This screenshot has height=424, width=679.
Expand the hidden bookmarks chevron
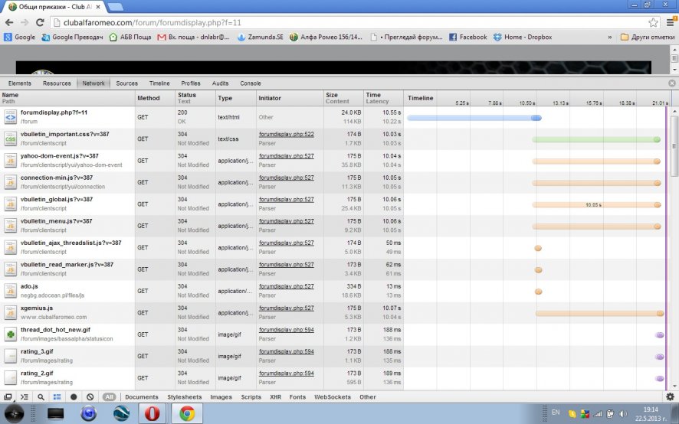click(x=610, y=37)
